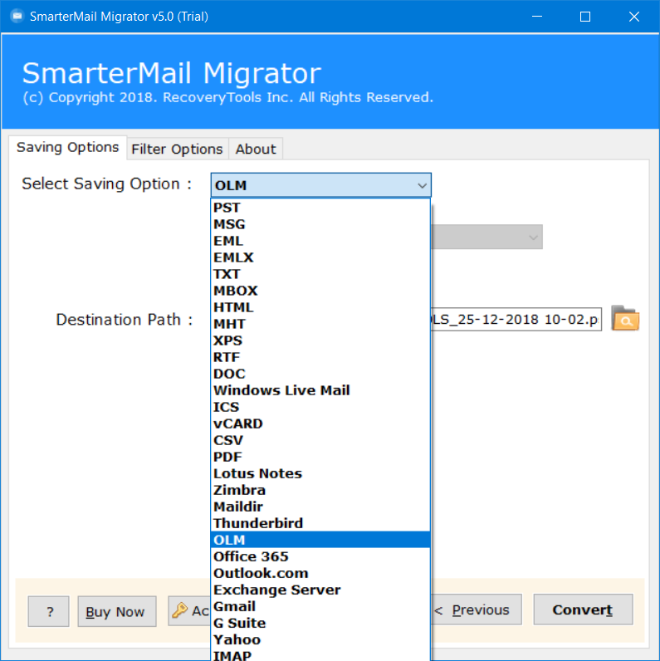Close the SmarterMail Migrator window
The width and height of the screenshot is (660, 661).
click(634, 17)
